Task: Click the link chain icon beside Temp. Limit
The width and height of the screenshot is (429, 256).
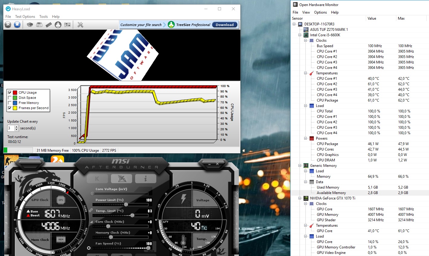Action: click(91, 210)
